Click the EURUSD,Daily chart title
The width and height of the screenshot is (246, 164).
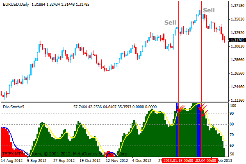tap(16, 4)
